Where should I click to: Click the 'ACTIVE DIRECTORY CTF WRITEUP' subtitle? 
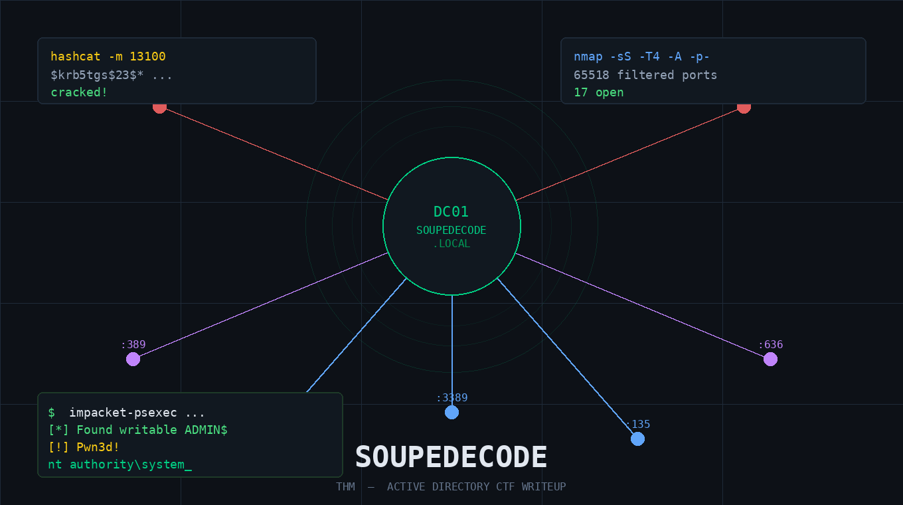(476, 487)
